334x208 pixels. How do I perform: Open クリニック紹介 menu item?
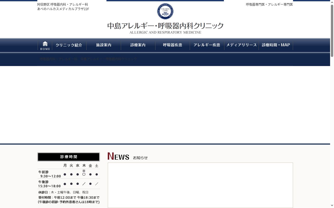coord(69,45)
